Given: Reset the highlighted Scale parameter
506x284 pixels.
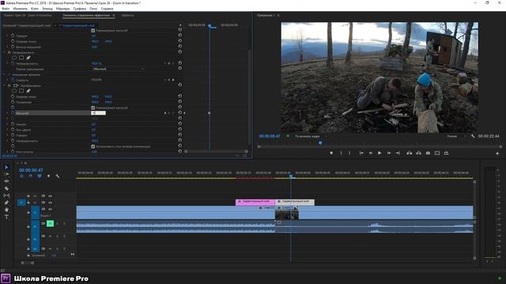Looking at the screenshot, I should pos(180,113).
